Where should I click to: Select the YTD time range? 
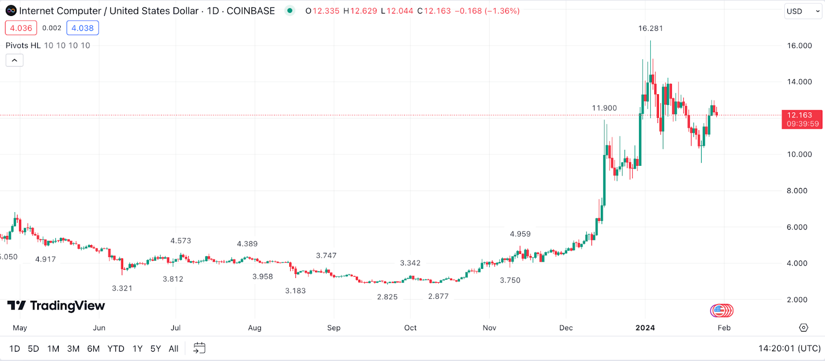[116, 349]
